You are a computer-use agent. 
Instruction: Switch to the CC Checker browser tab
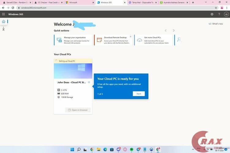pyautogui.click(x=49, y=2)
